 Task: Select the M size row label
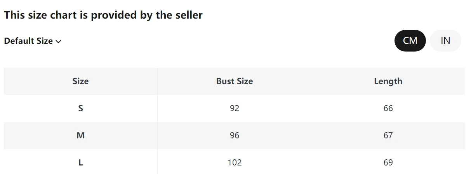point(80,136)
